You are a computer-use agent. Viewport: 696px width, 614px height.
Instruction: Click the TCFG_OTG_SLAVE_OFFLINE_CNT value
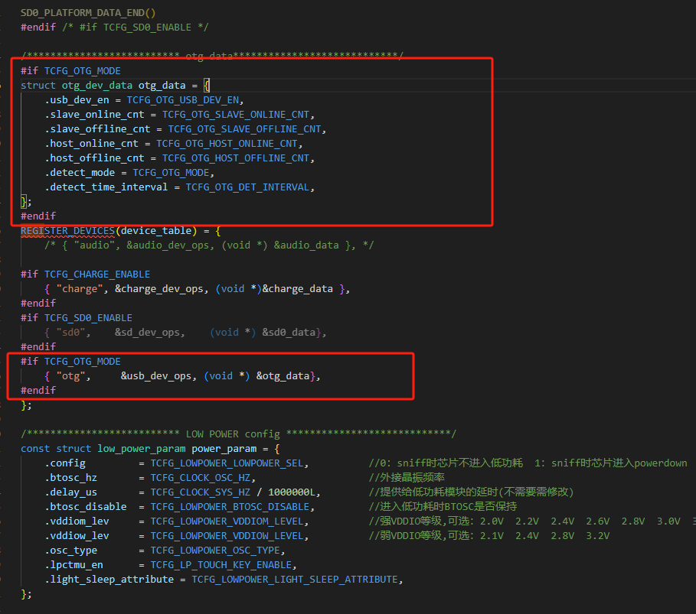[244, 129]
